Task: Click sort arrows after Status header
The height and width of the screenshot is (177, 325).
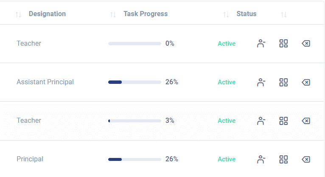Action: click(284, 14)
